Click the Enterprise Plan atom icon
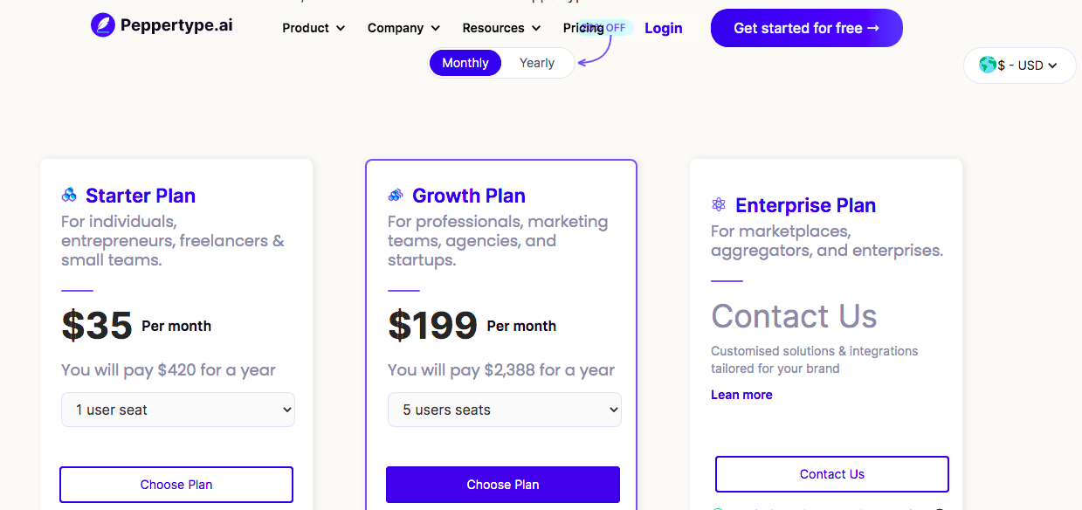This screenshot has height=510, width=1082. pos(719,204)
